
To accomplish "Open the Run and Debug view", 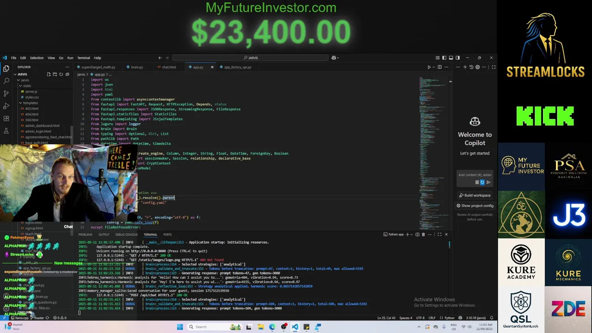I will pos(6,106).
